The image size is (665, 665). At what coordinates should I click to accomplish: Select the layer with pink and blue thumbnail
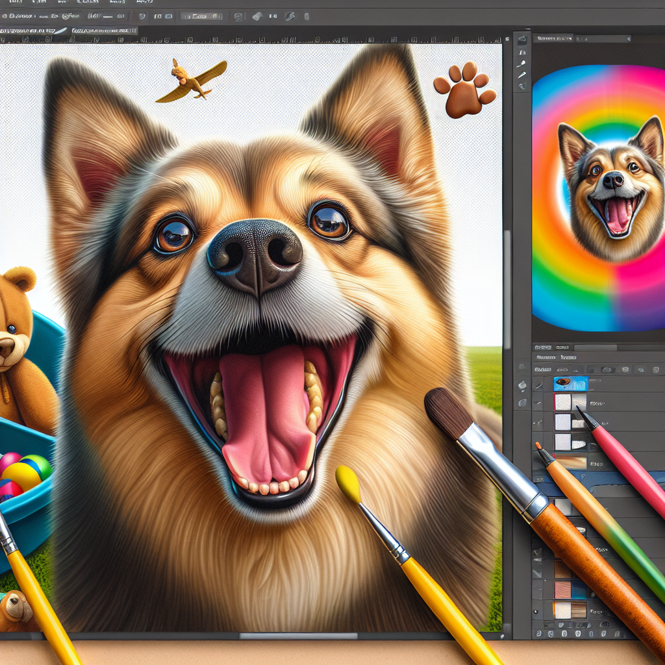pyautogui.click(x=571, y=590)
